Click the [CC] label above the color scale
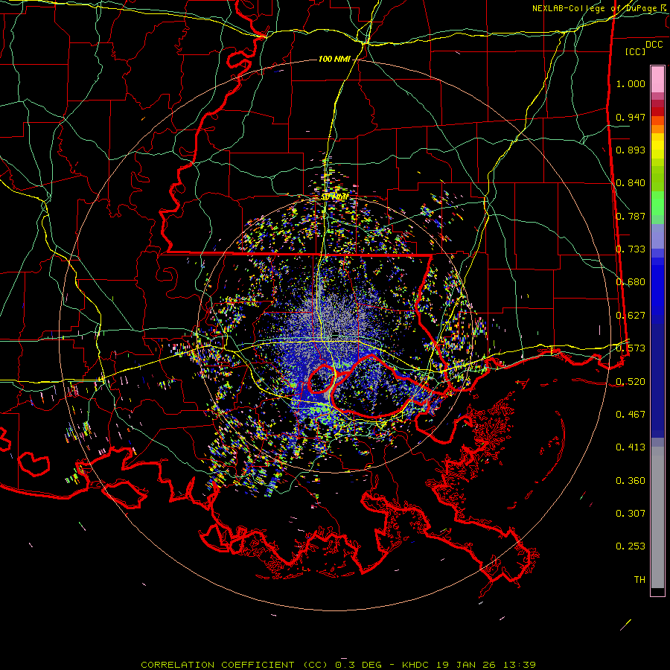The image size is (670, 670). (x=635, y=51)
